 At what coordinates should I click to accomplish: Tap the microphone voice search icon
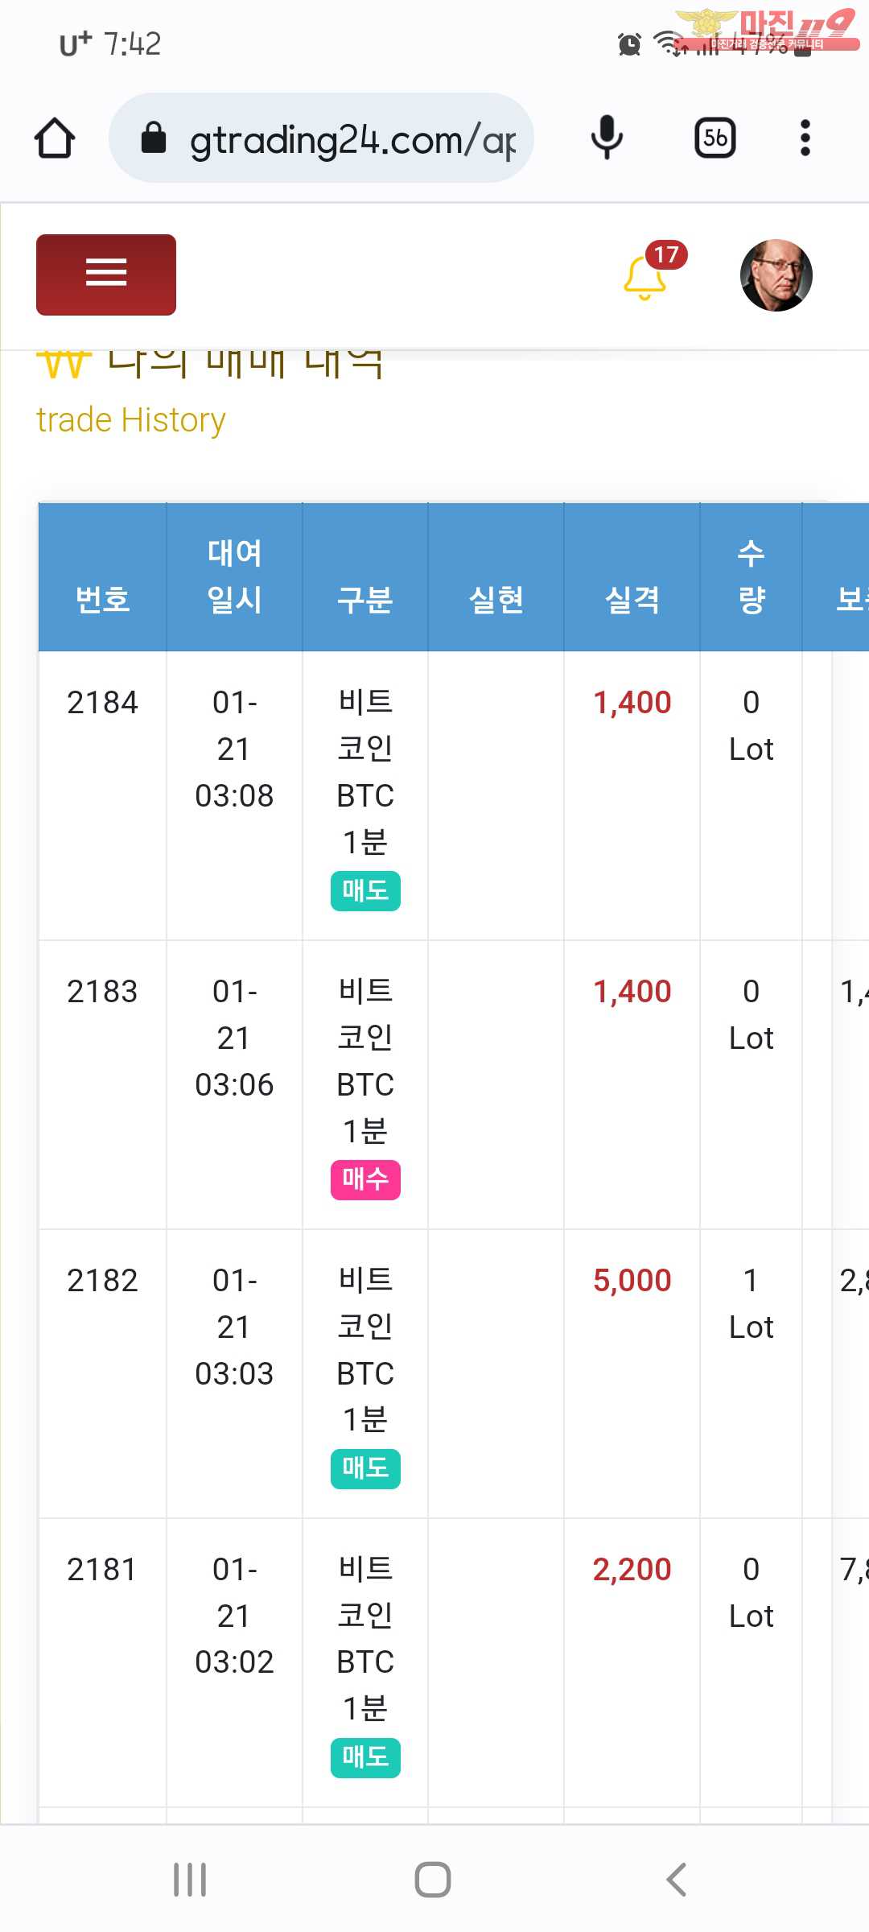click(607, 138)
